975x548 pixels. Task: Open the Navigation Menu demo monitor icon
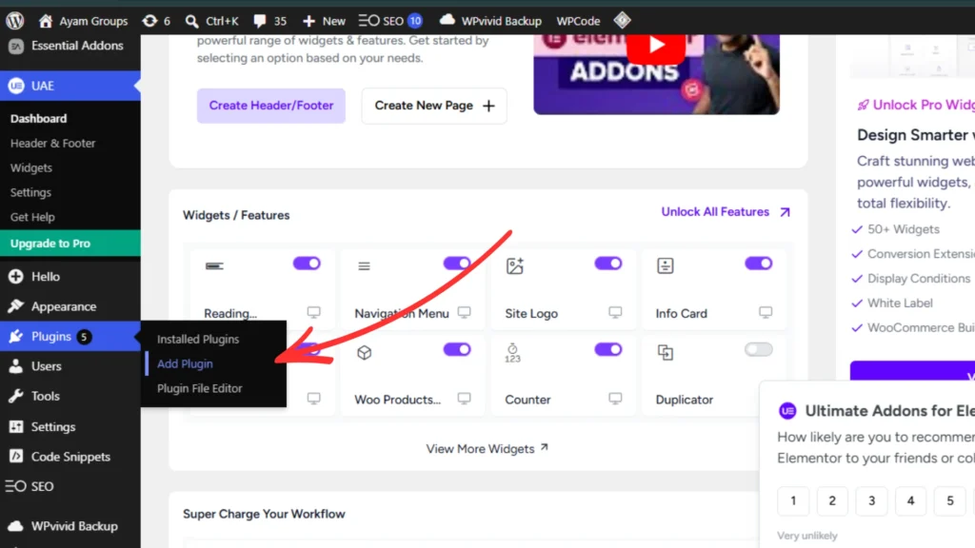click(465, 312)
